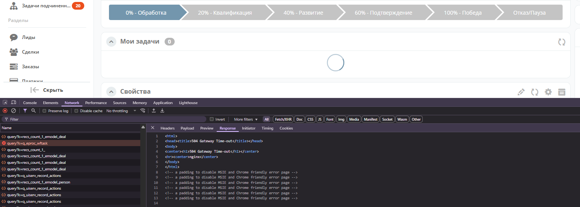Refresh the Мои задачи panel

pos(561,42)
